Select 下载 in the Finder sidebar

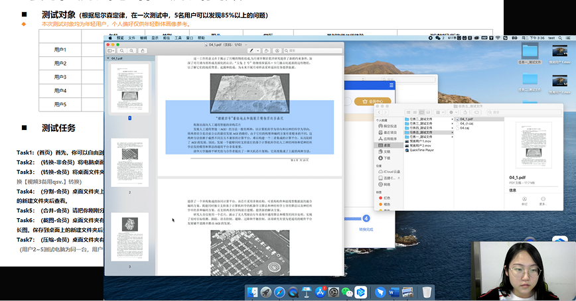tap(388, 158)
